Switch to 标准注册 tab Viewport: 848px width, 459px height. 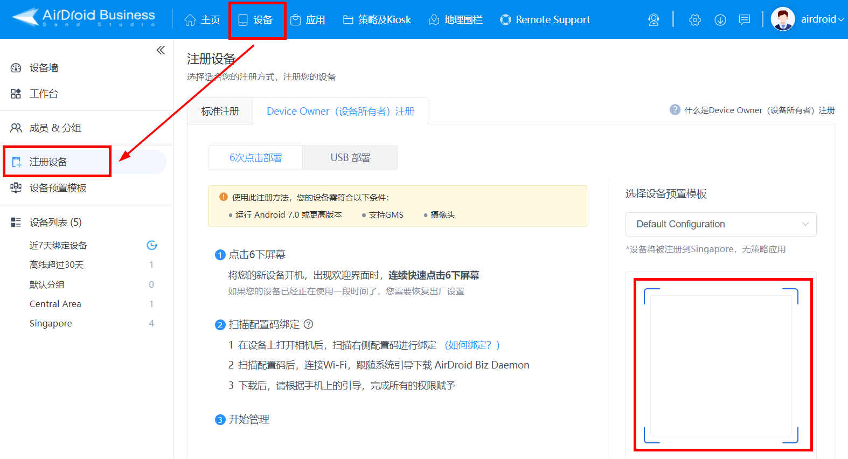pyautogui.click(x=220, y=112)
